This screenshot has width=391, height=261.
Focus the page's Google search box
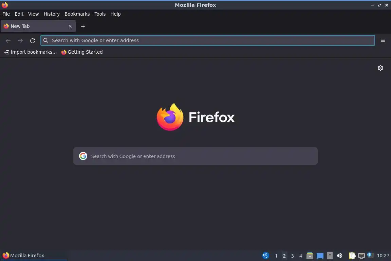point(195,156)
